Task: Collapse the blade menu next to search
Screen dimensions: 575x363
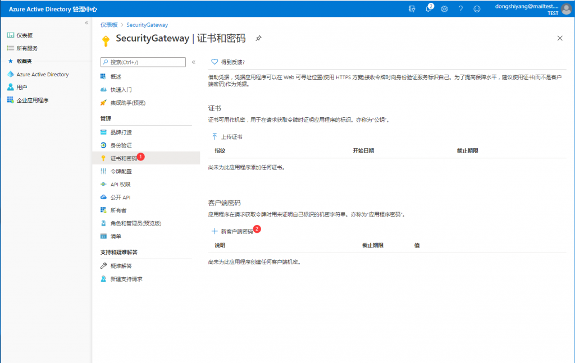Action: click(x=194, y=62)
